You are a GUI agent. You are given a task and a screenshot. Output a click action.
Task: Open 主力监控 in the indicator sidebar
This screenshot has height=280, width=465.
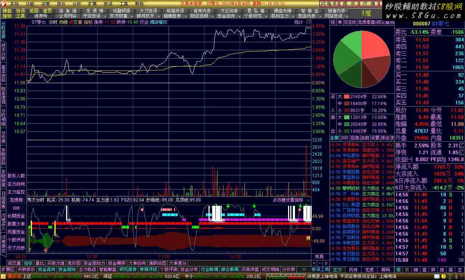[x=16, y=192]
